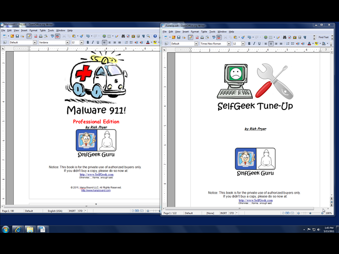This screenshot has height=254, width=339.
Task: Expand Font Color arrow in TuneUp window
Action: pyautogui.click(x=313, y=43)
